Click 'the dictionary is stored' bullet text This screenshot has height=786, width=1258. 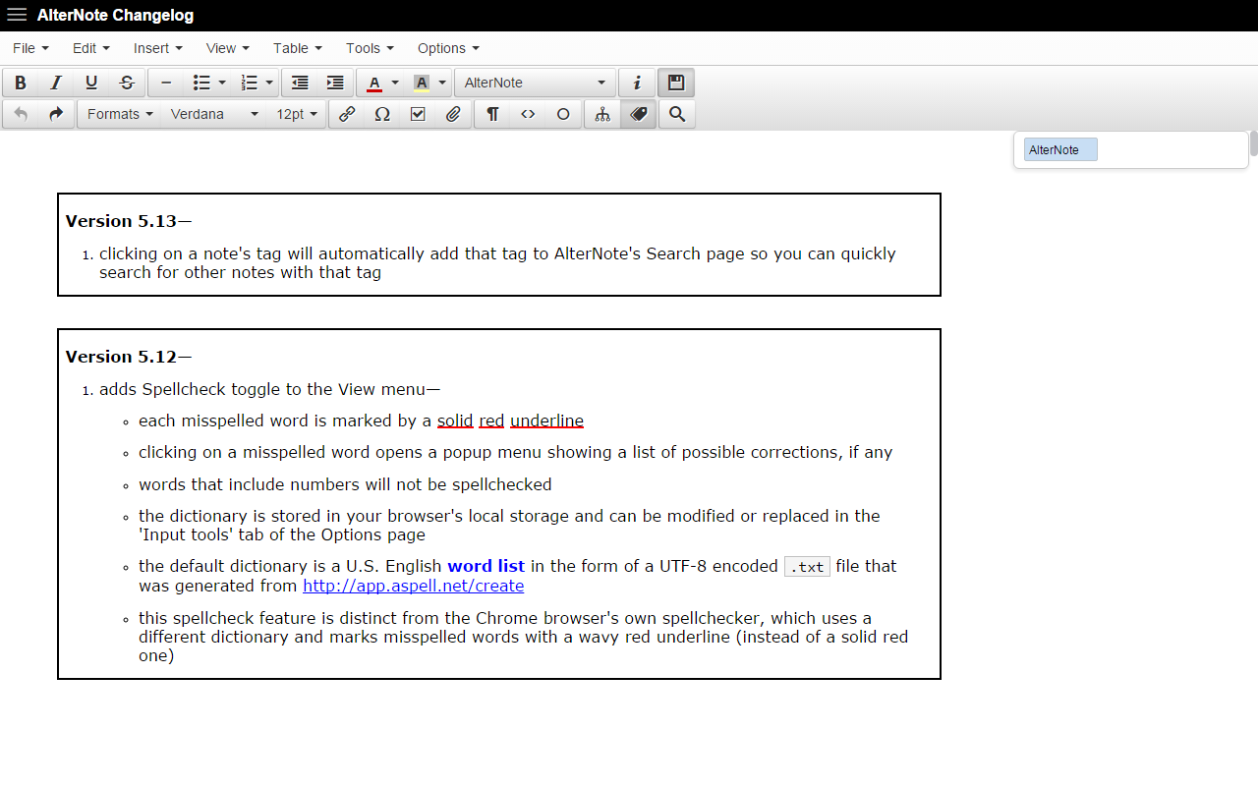(509, 526)
